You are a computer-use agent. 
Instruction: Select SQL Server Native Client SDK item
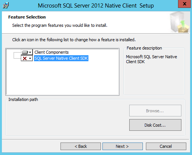[61, 58]
